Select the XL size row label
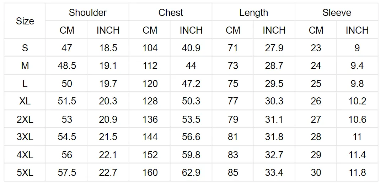 (x=25, y=101)
